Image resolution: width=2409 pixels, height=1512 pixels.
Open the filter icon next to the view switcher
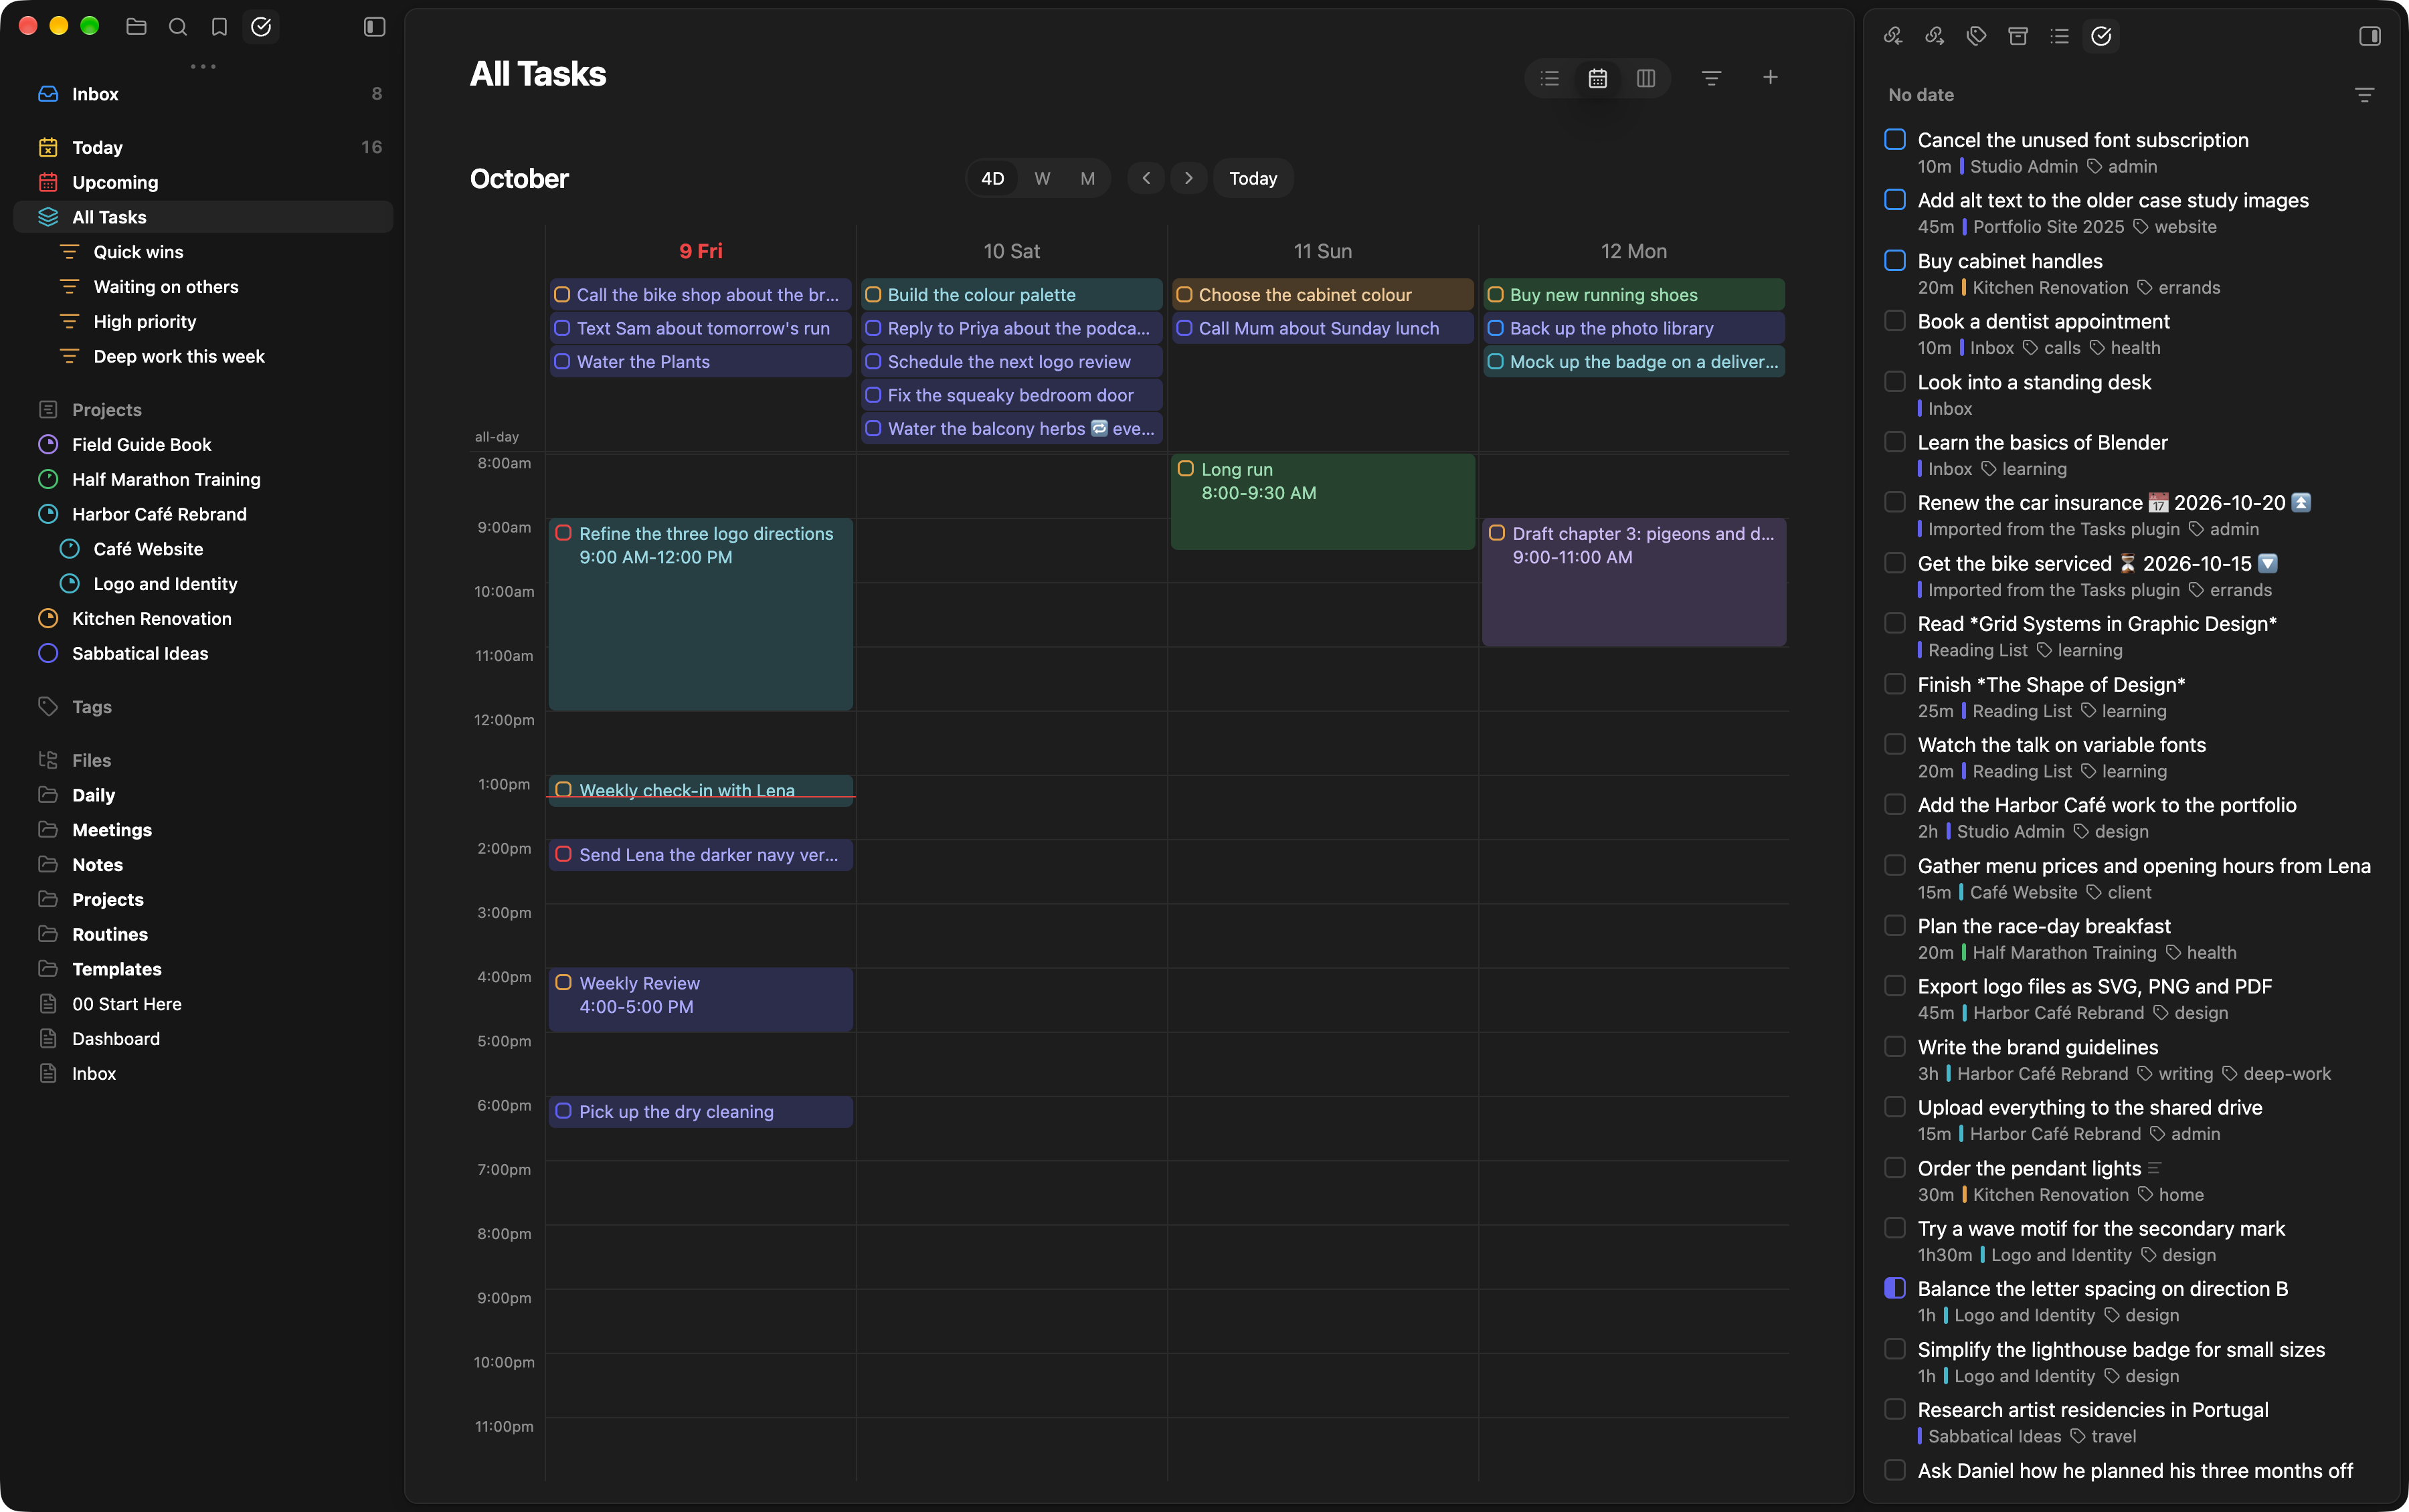[x=1712, y=78]
